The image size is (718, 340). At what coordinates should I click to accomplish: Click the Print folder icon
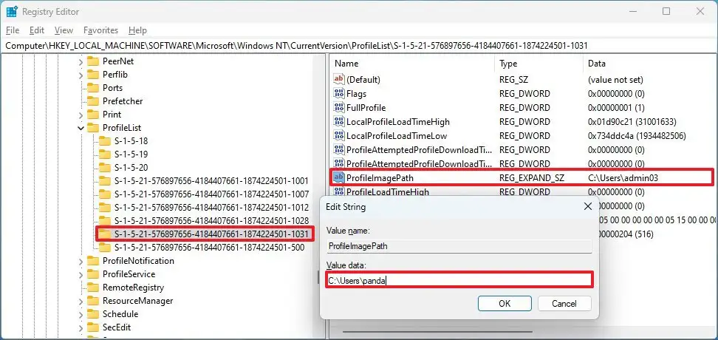pos(93,115)
